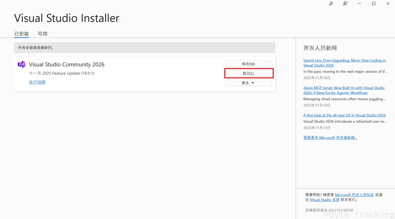Click the 所有安装都是最新的 status banner
The width and height of the screenshot is (395, 219).
(x=145, y=47)
